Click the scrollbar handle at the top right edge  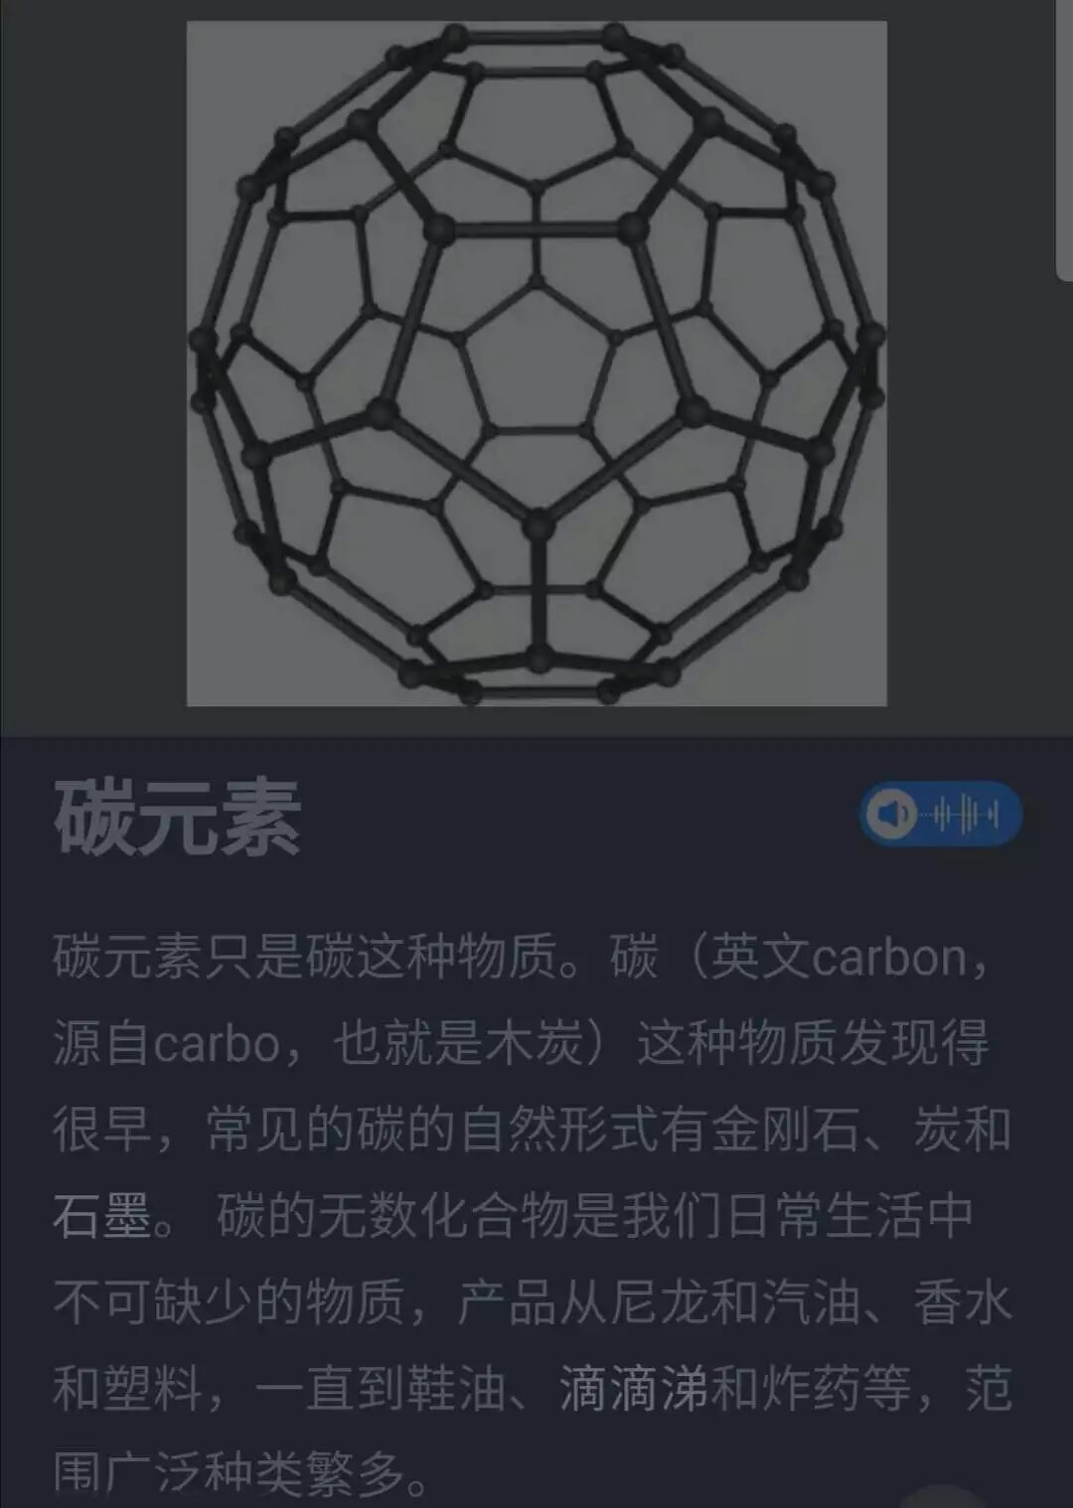click(1065, 139)
